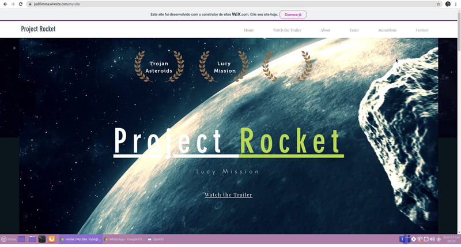The height and width of the screenshot is (247, 461).
Task: Open the clock showing dom 03 out
Action: pos(451,239)
